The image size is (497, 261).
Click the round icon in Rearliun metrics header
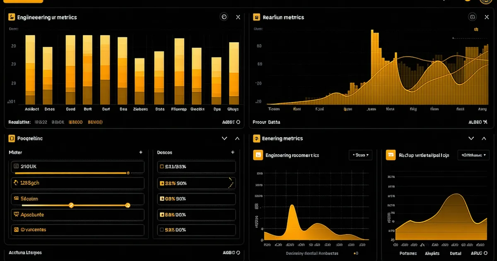[473, 17]
